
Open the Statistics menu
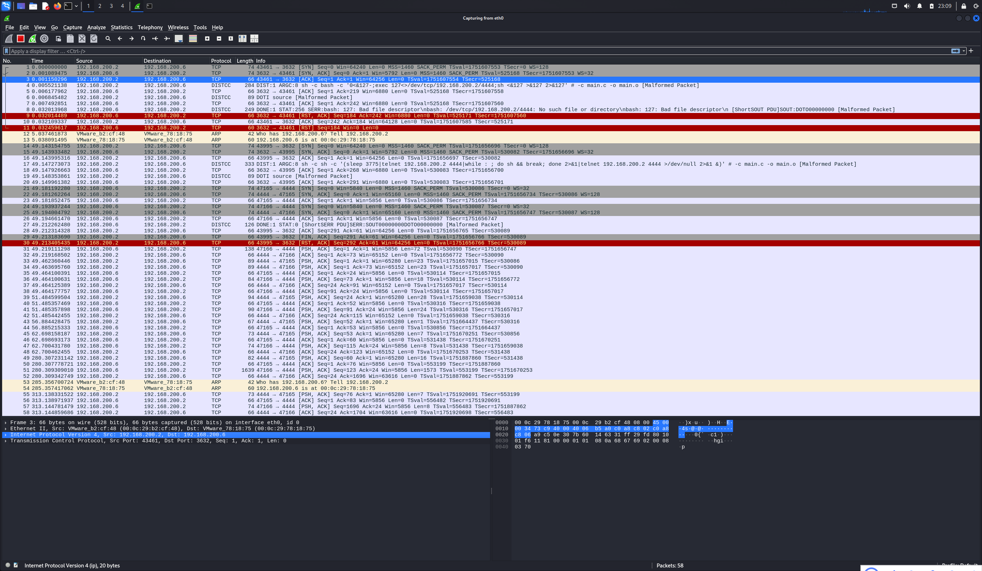[121, 27]
